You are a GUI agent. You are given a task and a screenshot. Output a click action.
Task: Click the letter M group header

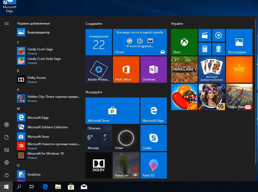tap(18, 109)
